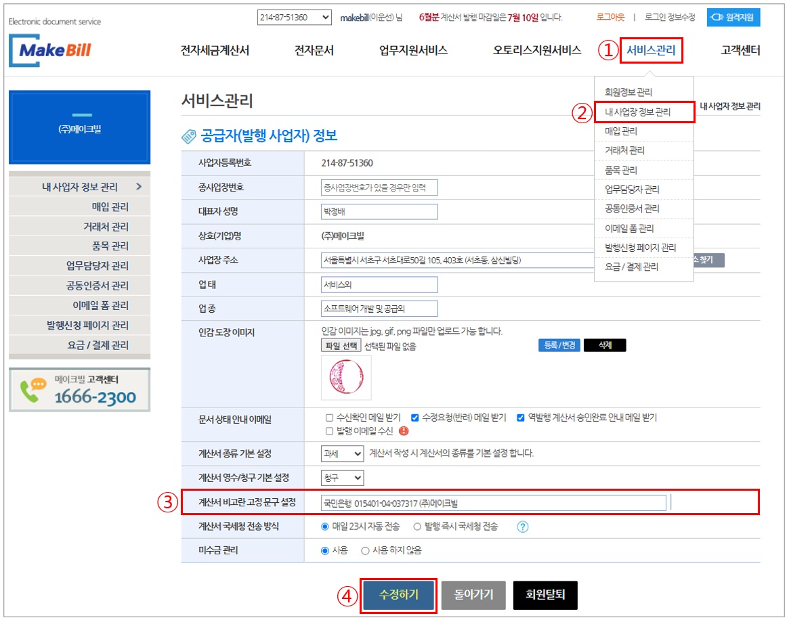Select 미수금 관리 사용 radio
Screen dimensions: 789x620
325,550
